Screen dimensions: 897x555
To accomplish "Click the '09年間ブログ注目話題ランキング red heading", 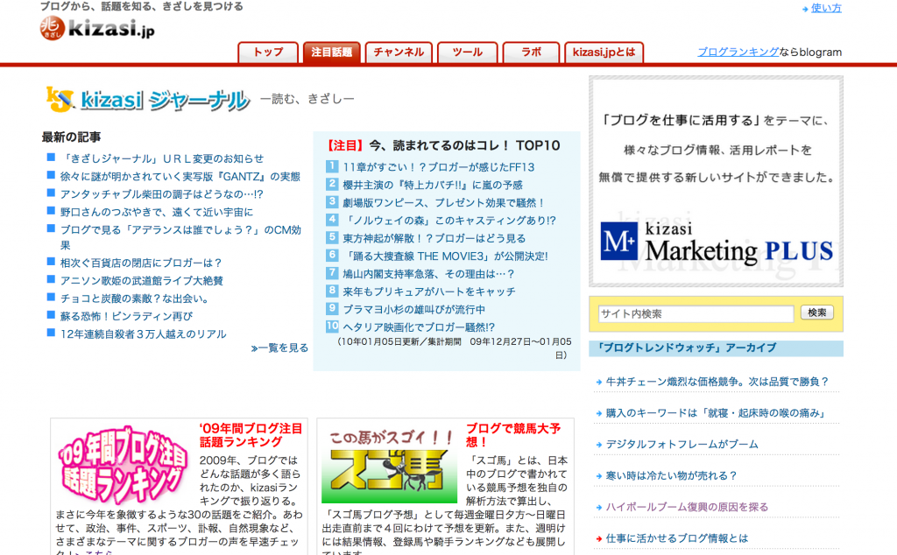I will point(251,435).
